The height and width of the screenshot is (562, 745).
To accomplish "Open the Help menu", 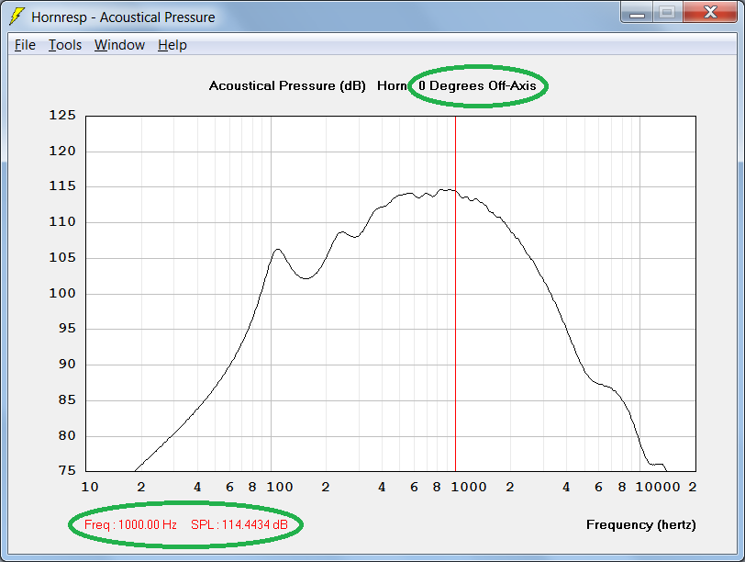I will tap(172, 45).
